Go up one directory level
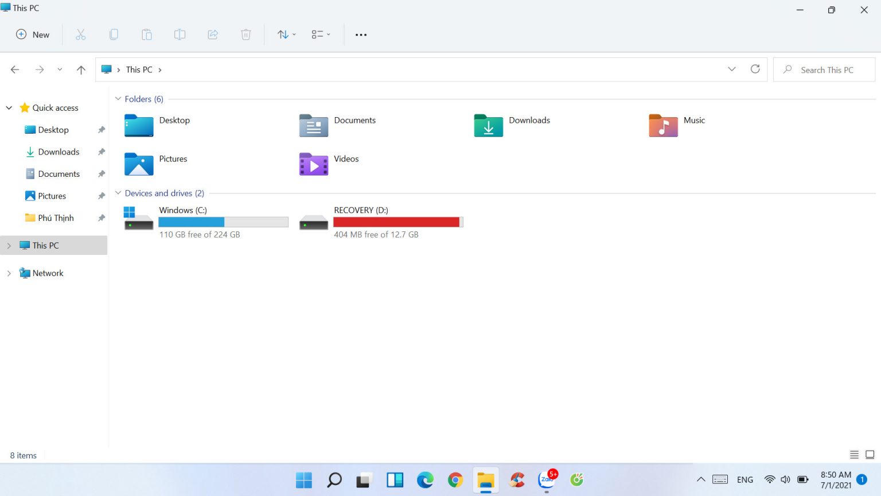This screenshot has width=881, height=496. pyautogui.click(x=81, y=69)
